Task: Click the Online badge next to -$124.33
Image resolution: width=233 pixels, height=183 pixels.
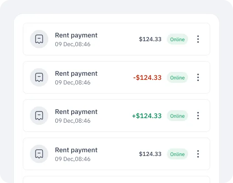Action: pos(177,77)
